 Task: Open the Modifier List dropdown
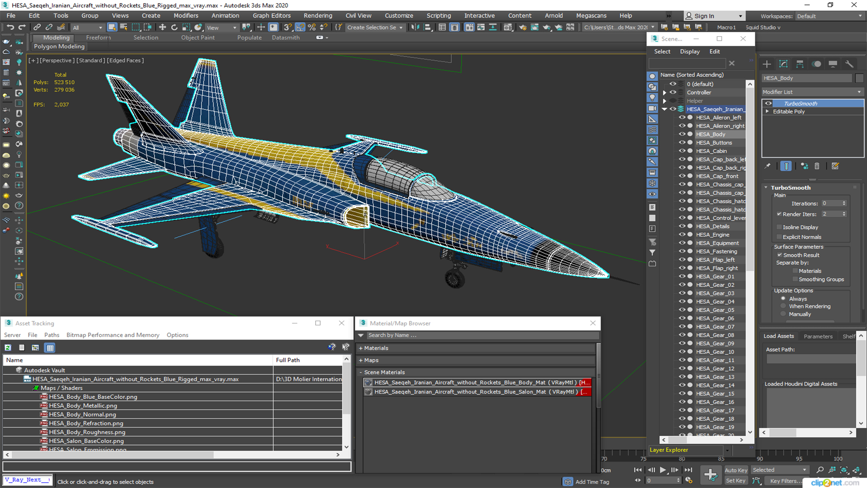[812, 92]
